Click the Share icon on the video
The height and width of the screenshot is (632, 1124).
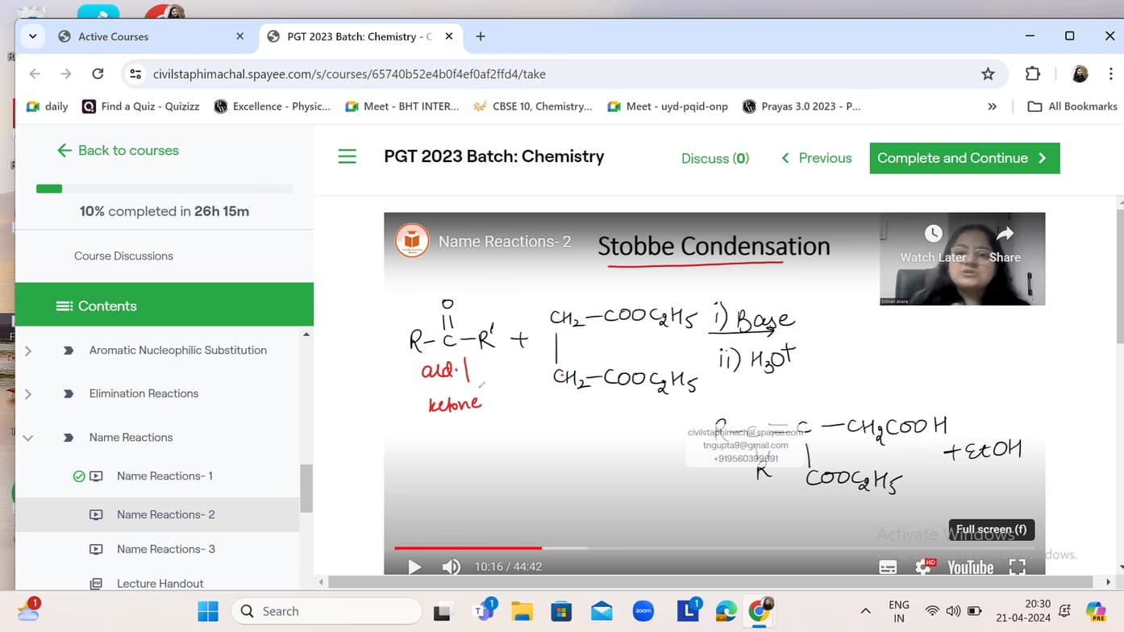1004,232
